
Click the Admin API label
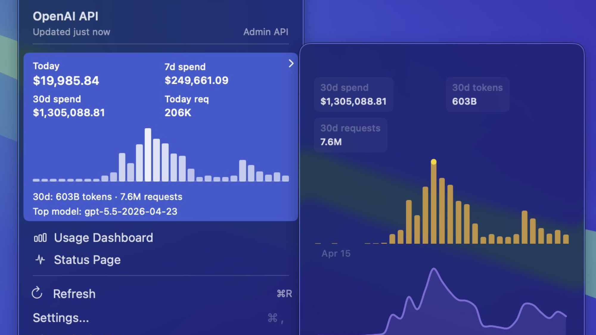click(x=266, y=32)
